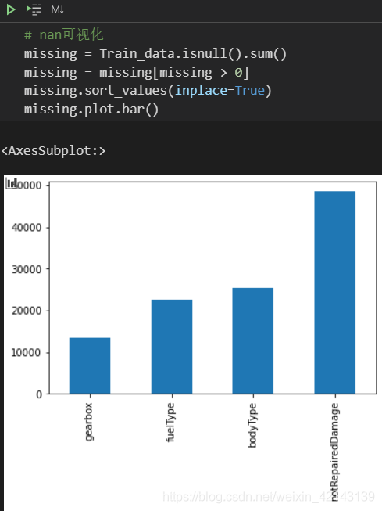
Task: Click the blog.csdn.net watermark link
Action: (x=269, y=497)
